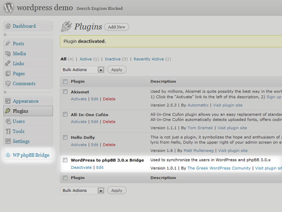The image size is (282, 212).
Task: Click the large plug icon beside Plugins heading
Action: [x=67, y=26]
